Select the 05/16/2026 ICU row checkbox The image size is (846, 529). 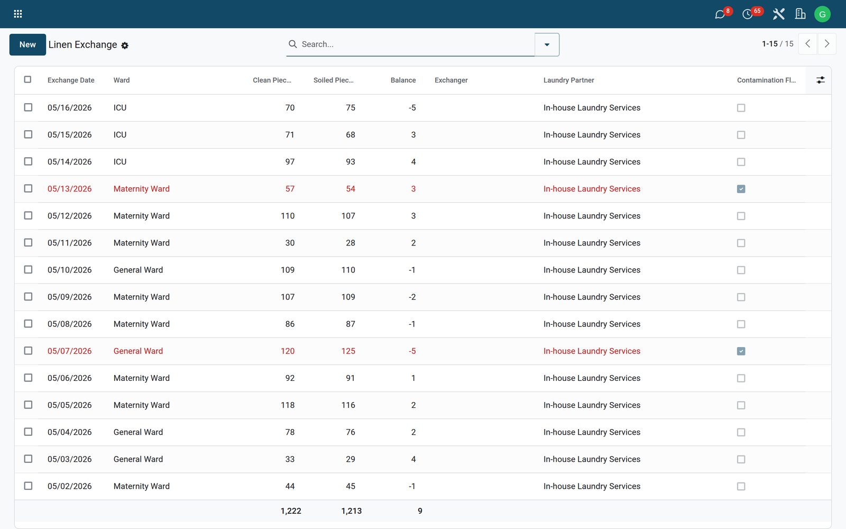(28, 107)
